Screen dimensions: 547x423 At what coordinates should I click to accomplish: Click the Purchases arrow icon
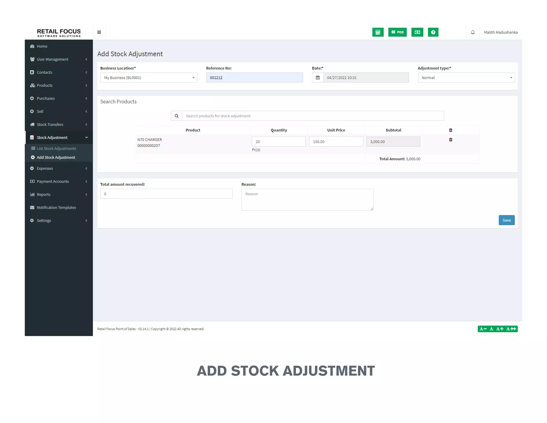pos(32,98)
